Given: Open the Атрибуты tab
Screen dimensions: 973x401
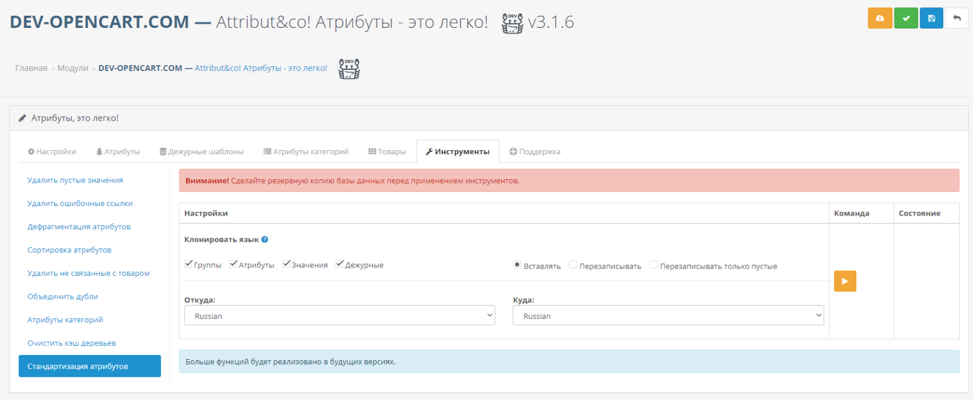Looking at the screenshot, I should (118, 151).
